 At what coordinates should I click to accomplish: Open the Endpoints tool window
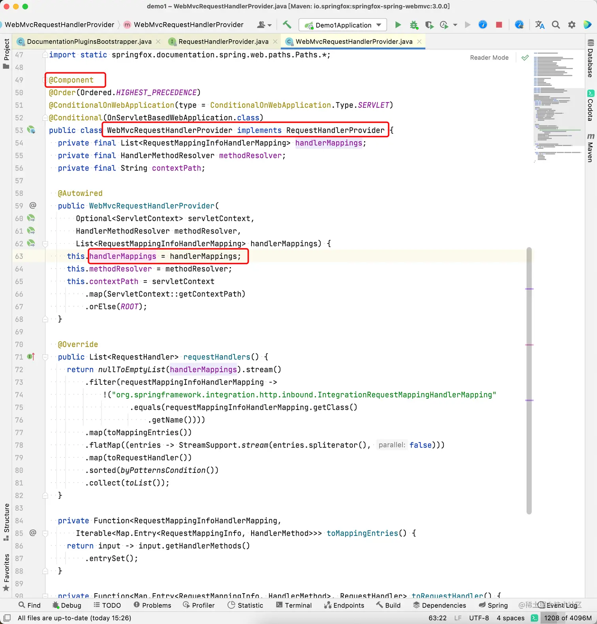344,605
